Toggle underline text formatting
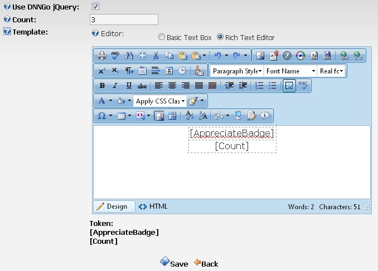The image size is (378, 271). [x=129, y=86]
